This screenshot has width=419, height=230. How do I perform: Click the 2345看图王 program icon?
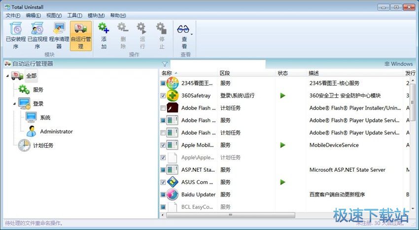(173, 83)
